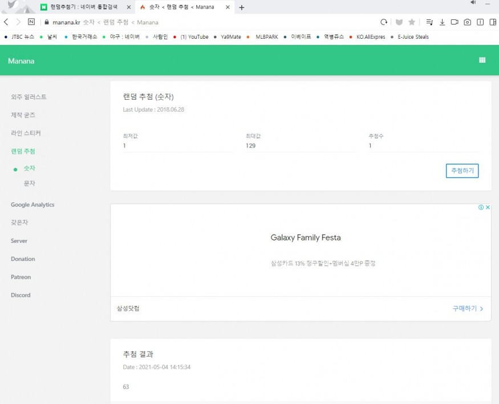Screen dimensions: 499x404
Task: Open the Discord sidebar item
Action: pos(21,295)
